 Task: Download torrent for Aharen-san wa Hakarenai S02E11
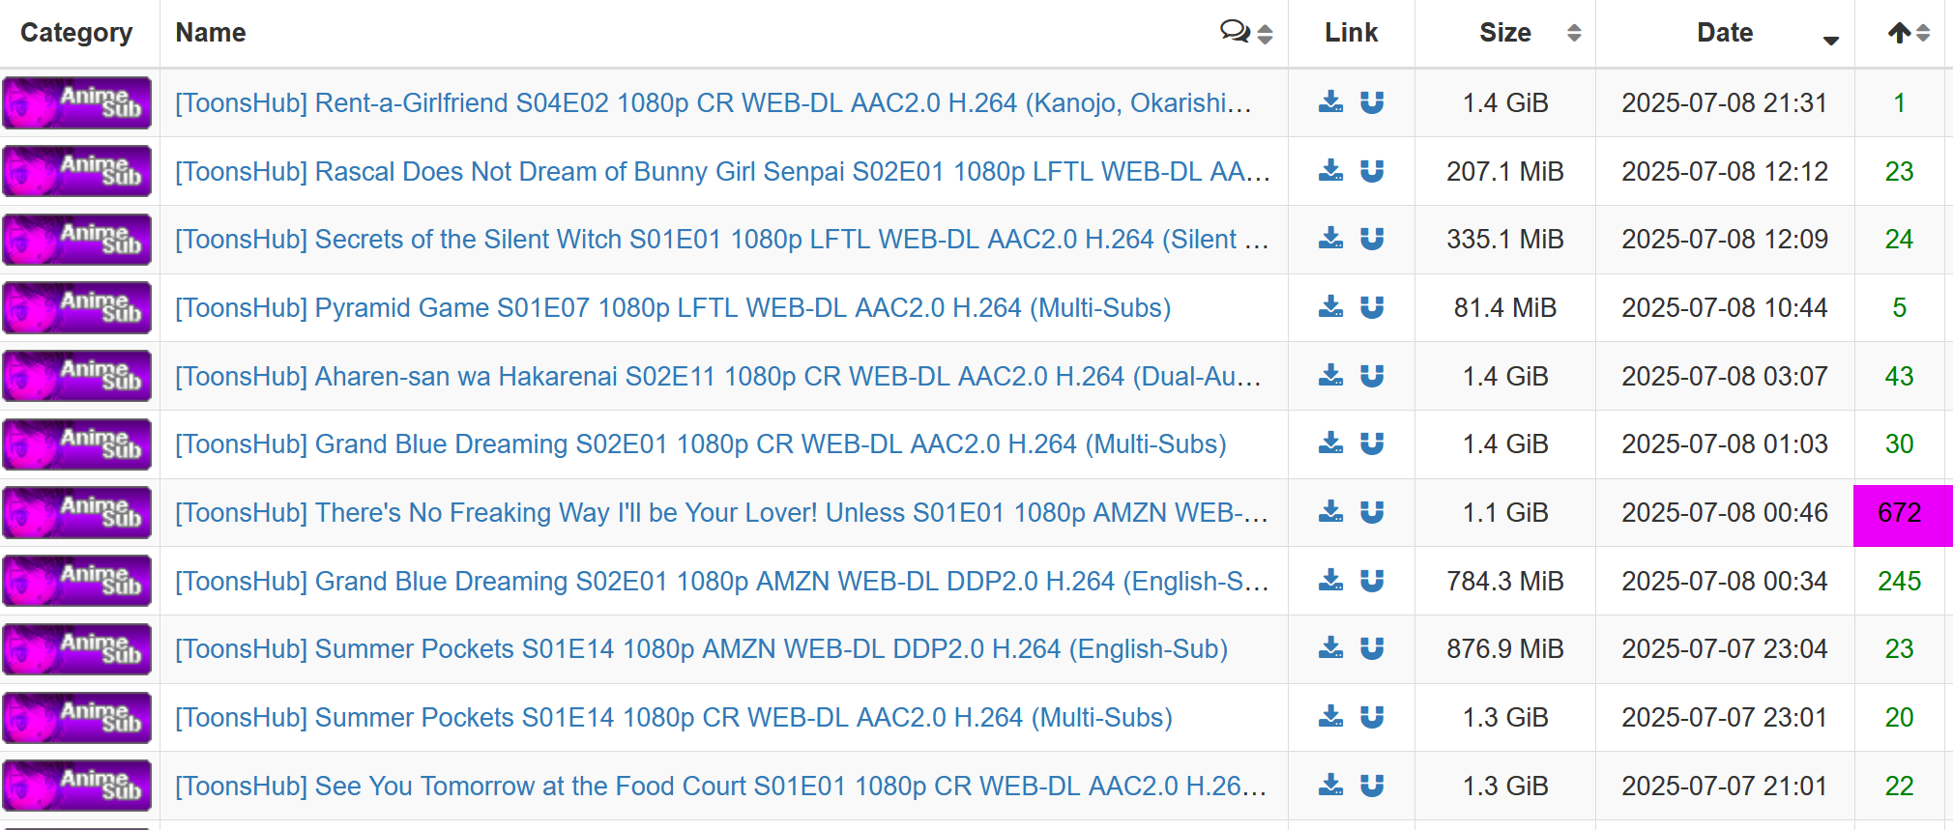(x=1330, y=376)
